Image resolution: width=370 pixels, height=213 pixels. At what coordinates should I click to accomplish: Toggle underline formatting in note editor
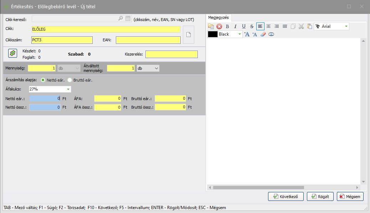click(244, 26)
